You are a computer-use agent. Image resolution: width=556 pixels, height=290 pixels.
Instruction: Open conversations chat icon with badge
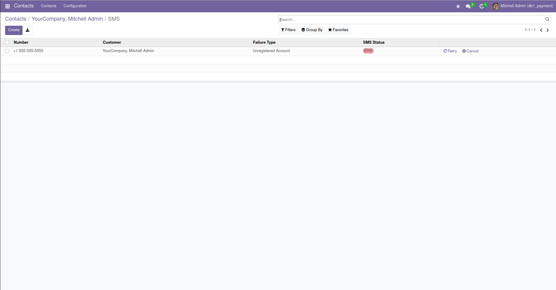468,6
